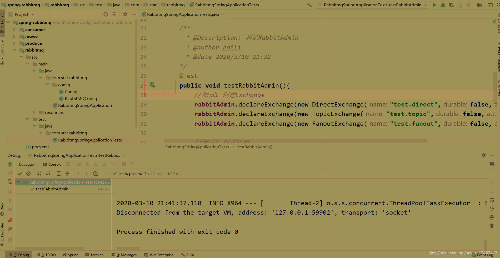Collapse the config package
500x258 pixels.
tap(47, 85)
